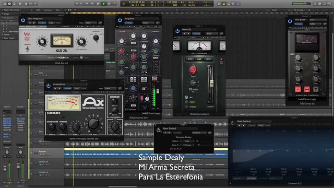Click the green Play button in the transport
The height and width of the screenshot is (188, 334).
[104, 4]
